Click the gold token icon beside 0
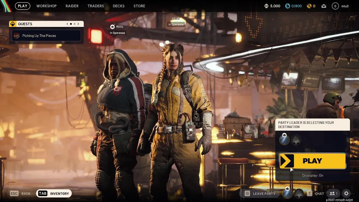The width and height of the screenshot is (359, 202). click(x=309, y=6)
